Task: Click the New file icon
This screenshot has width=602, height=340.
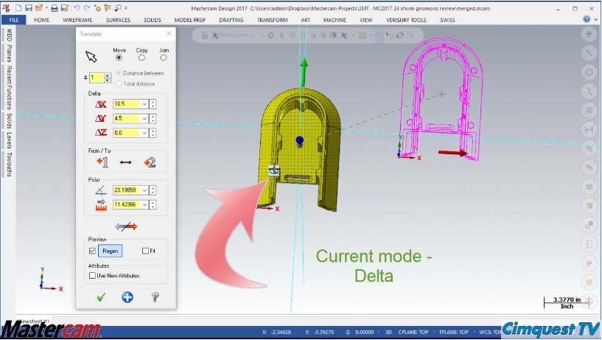Action: [18, 7]
